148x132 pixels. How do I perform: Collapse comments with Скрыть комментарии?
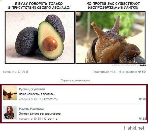click(75, 80)
